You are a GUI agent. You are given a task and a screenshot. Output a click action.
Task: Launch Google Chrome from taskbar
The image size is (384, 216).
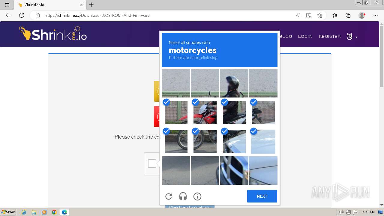pos(54,212)
